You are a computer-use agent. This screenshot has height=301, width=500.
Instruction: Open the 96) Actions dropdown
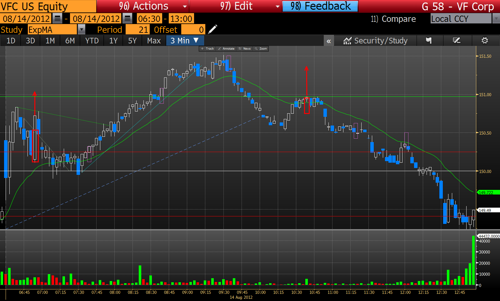(143, 6)
